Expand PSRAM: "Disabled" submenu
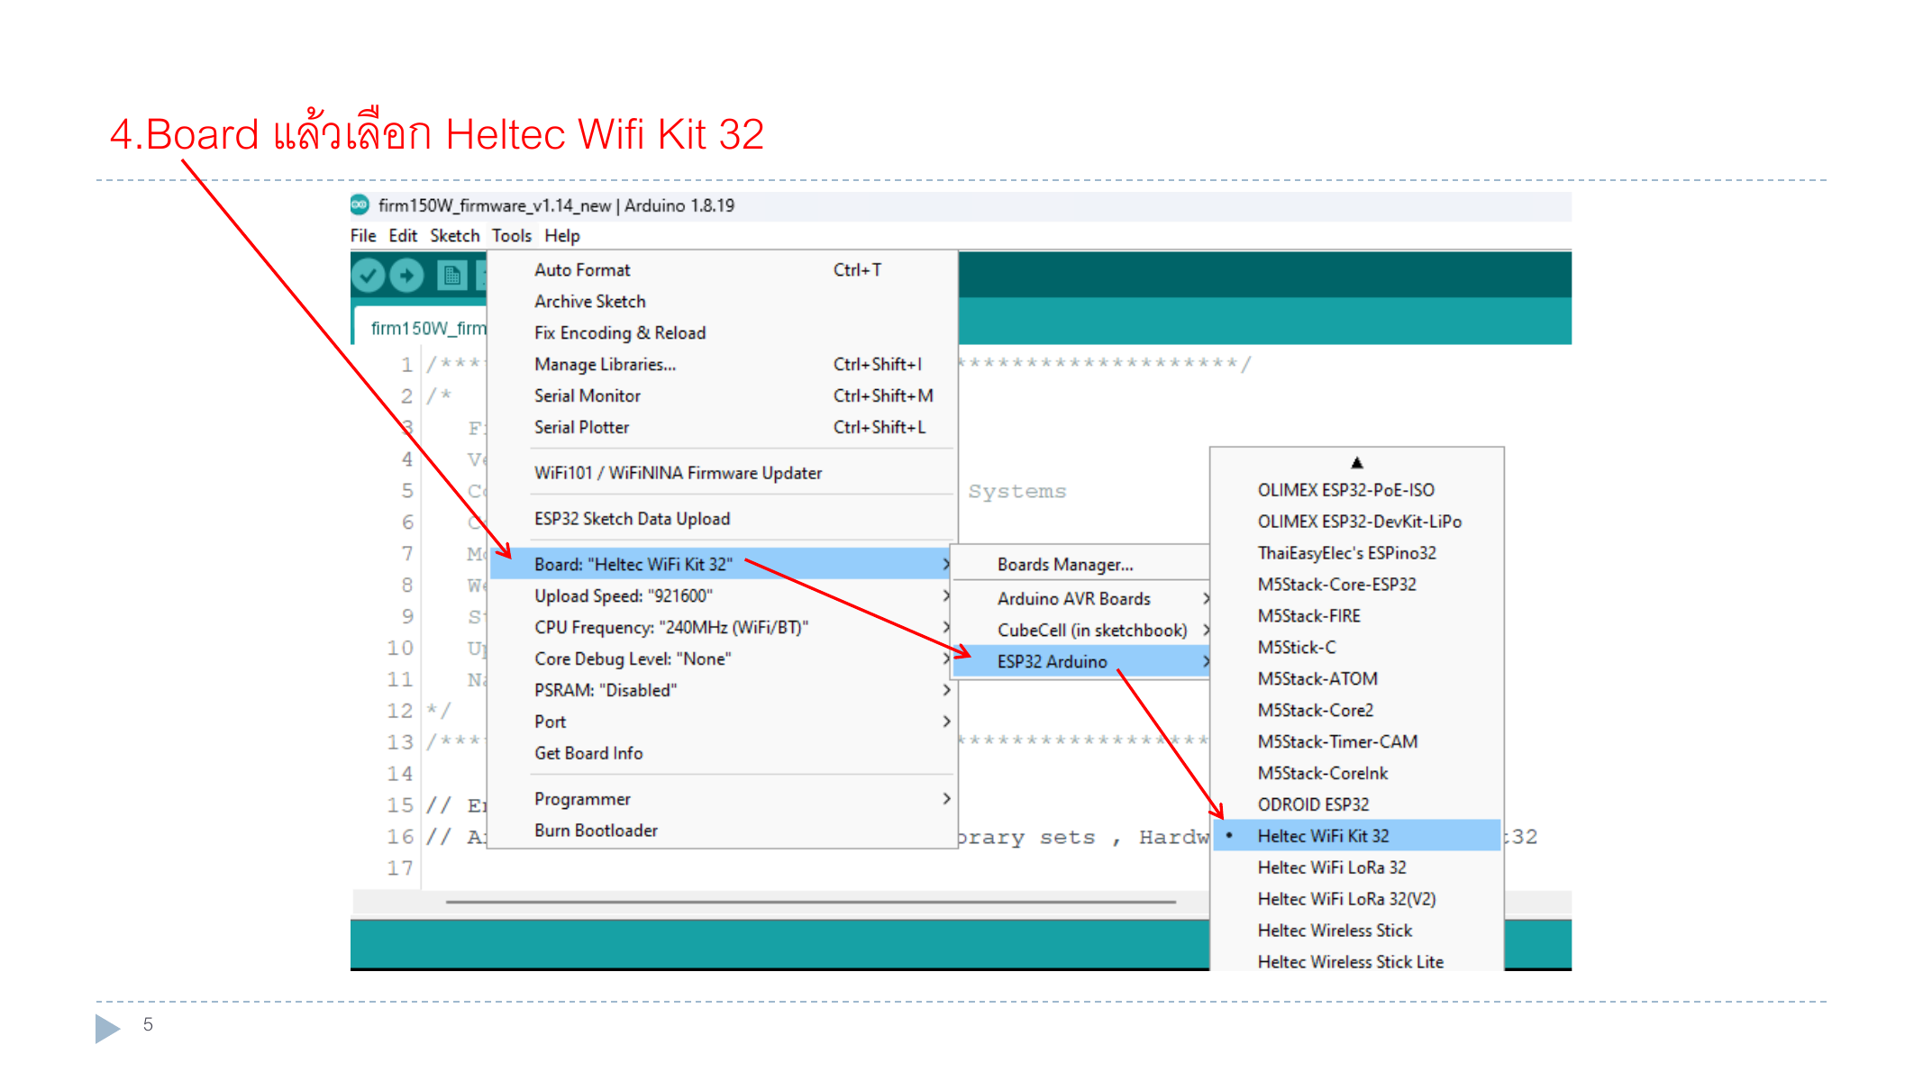Viewport: 1923px width, 1081px height. pos(722,691)
